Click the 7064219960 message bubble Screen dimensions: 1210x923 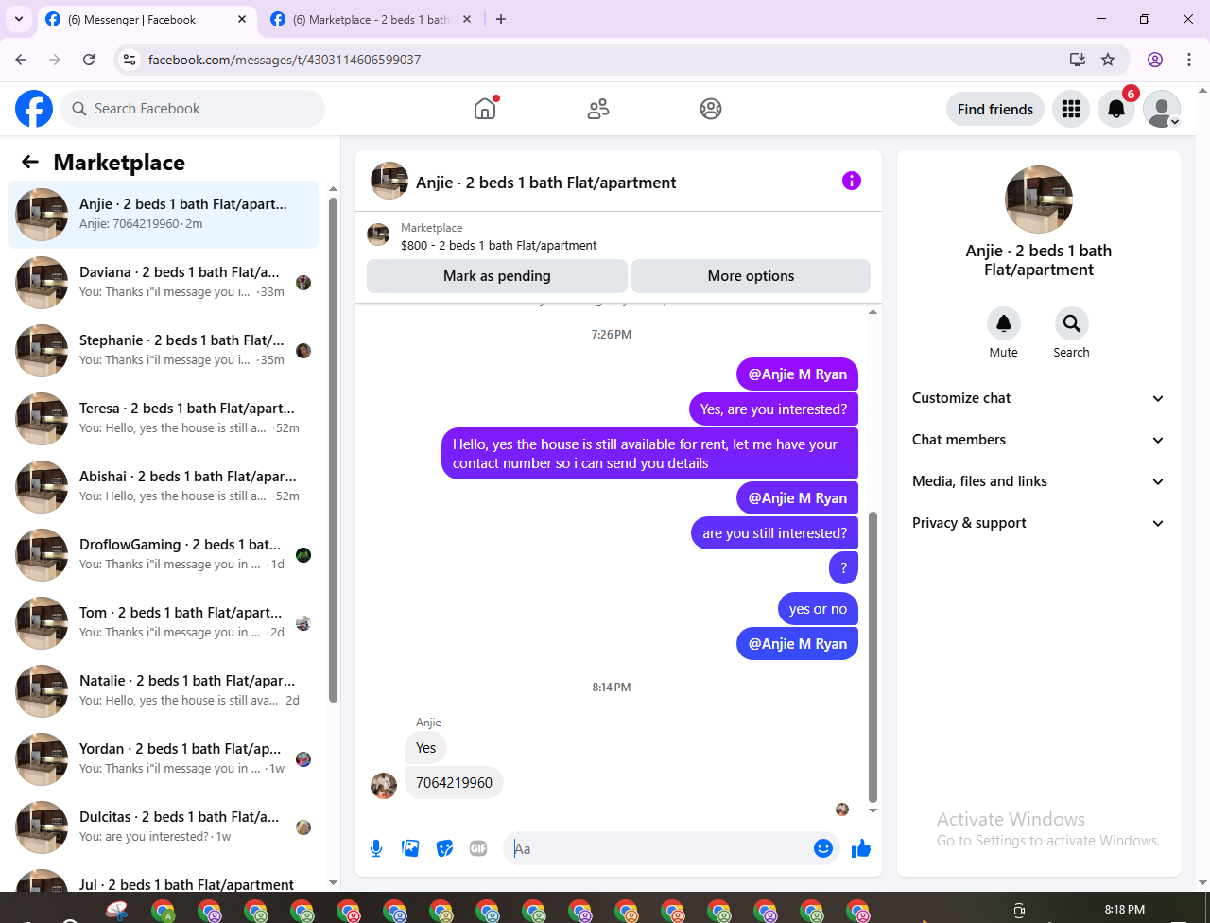click(x=454, y=783)
